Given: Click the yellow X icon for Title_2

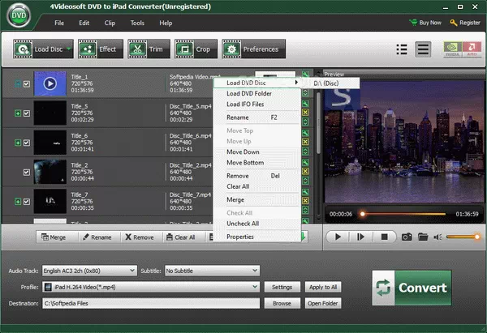Looking at the screenshot, I should click(305, 171).
